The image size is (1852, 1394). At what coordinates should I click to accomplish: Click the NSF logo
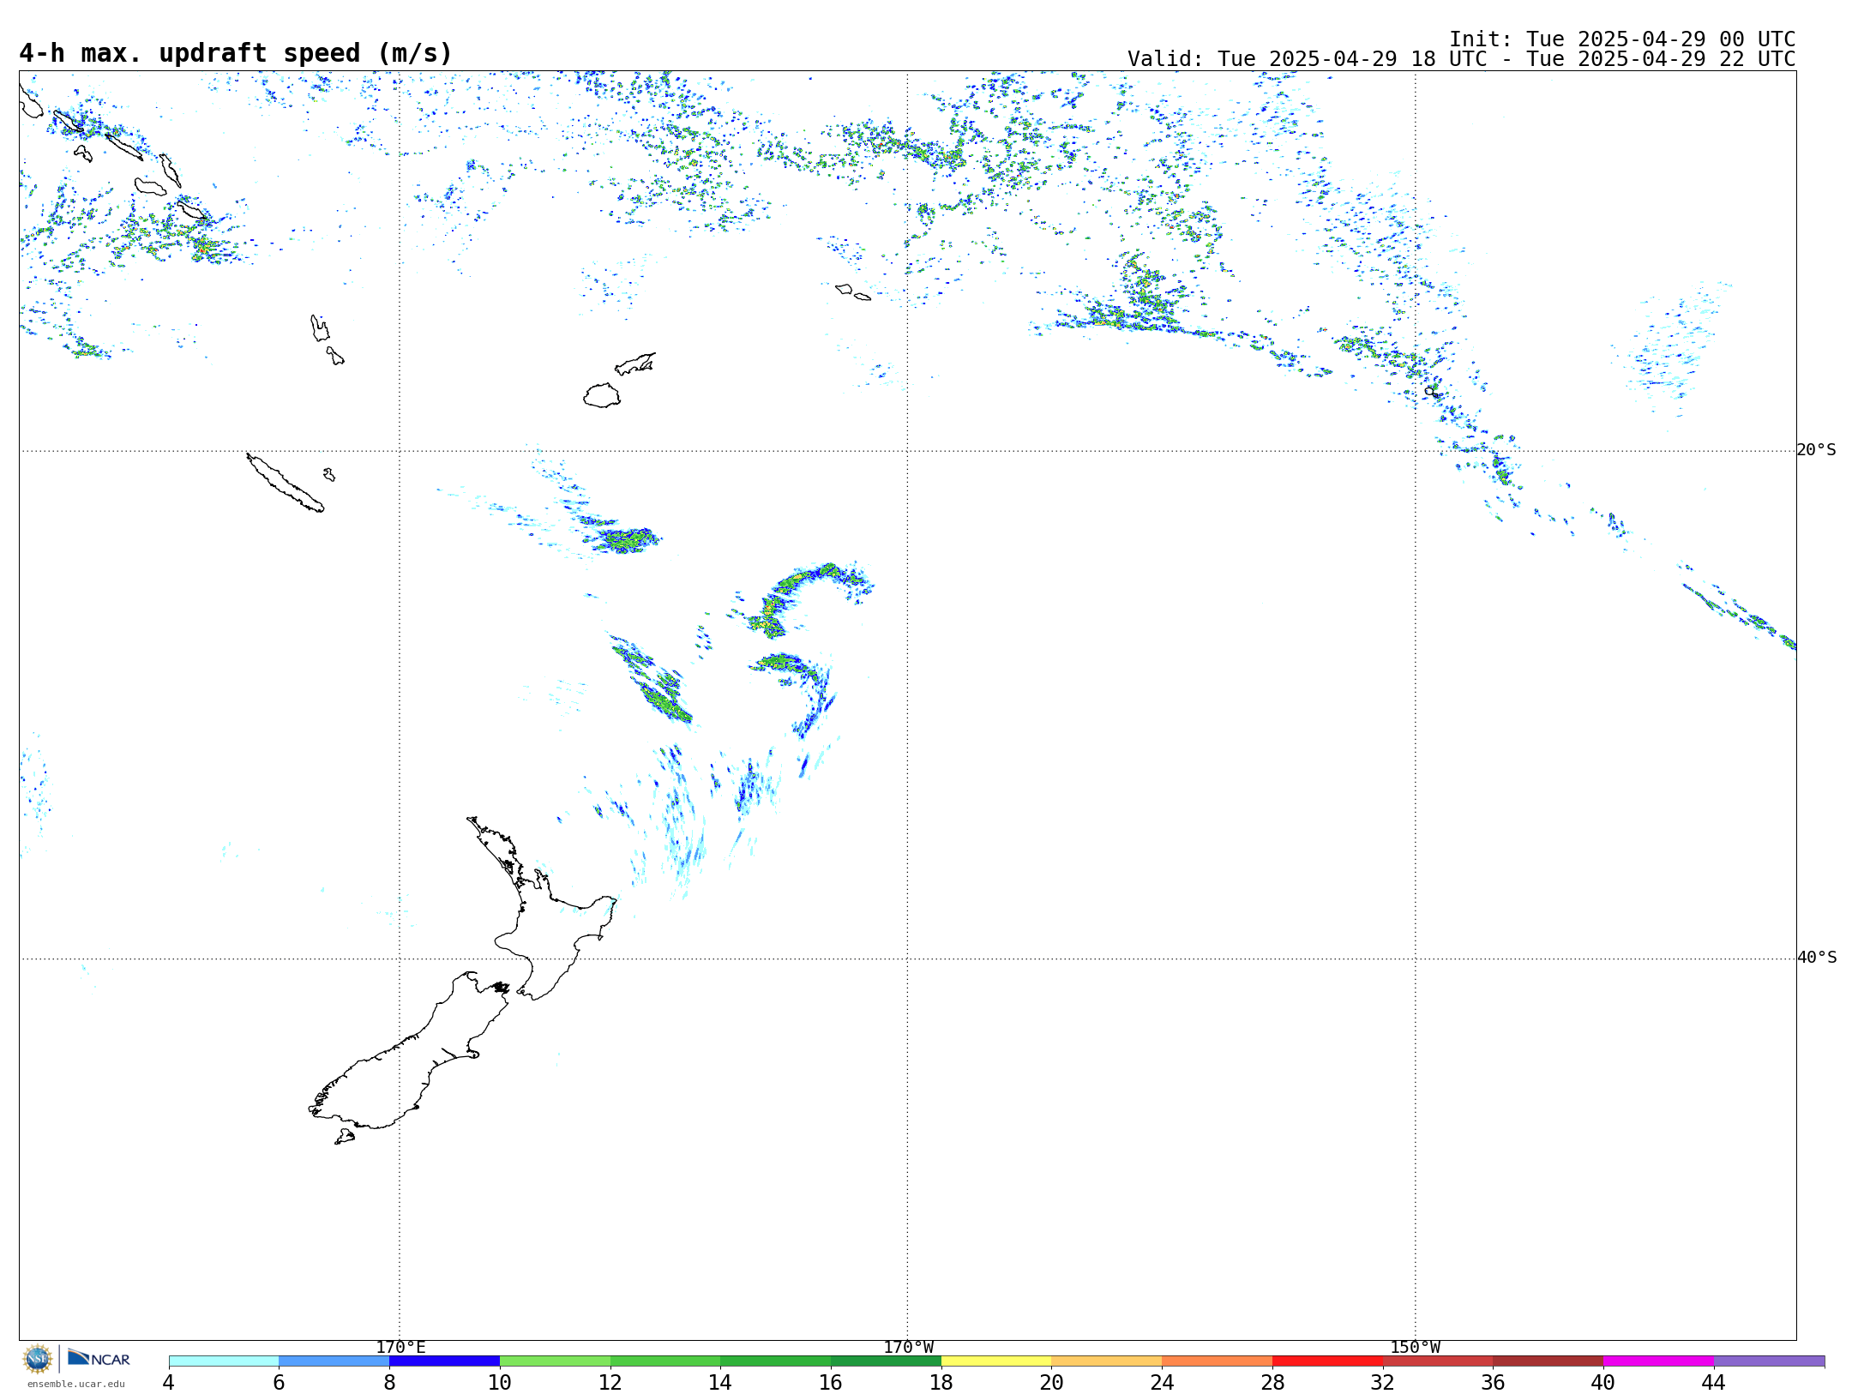click(38, 1359)
